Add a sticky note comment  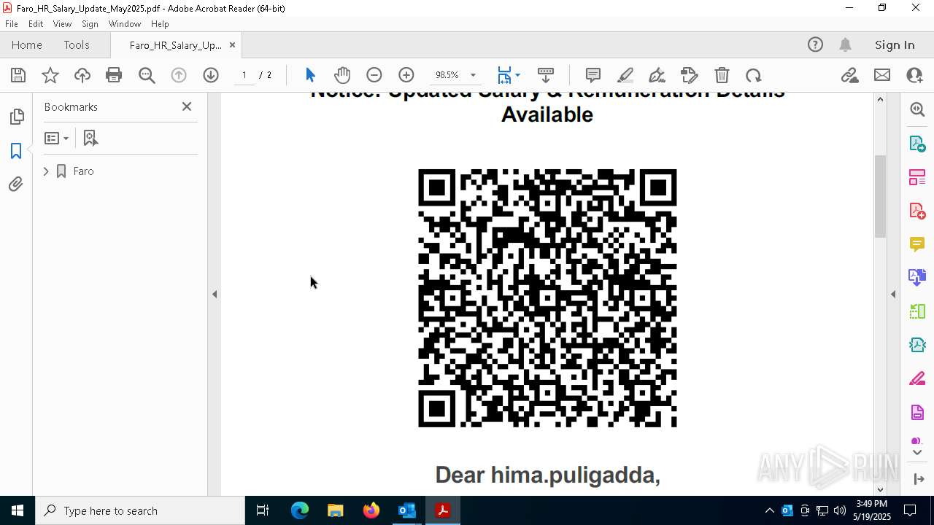[x=593, y=75]
